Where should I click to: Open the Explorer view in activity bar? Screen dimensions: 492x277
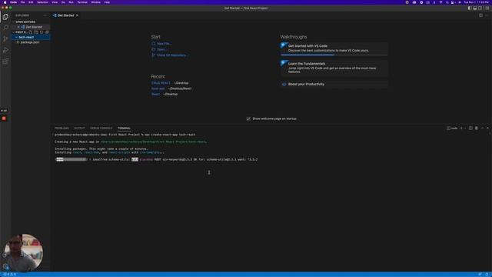[5, 17]
